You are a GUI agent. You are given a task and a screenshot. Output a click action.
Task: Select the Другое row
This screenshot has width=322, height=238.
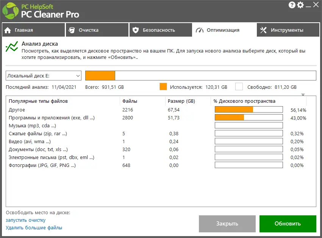[157, 110]
